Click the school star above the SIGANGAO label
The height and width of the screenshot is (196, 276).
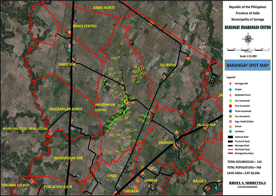tap(177, 132)
